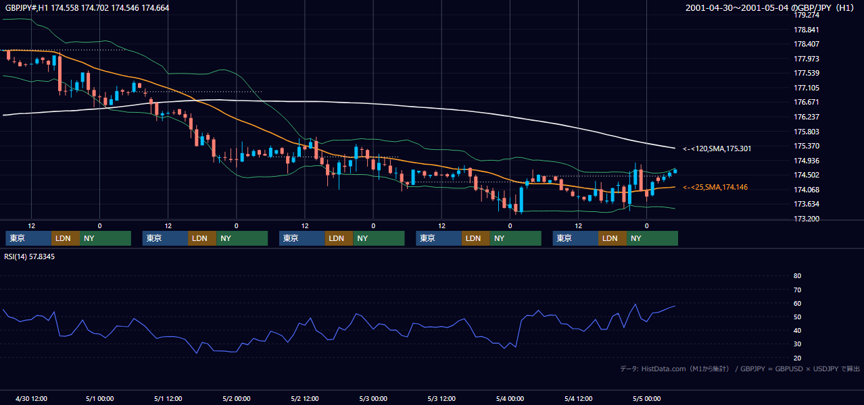Screen dimensions: 864x405
Task: Select the rightmost 東京 session block
Action: (x=576, y=238)
